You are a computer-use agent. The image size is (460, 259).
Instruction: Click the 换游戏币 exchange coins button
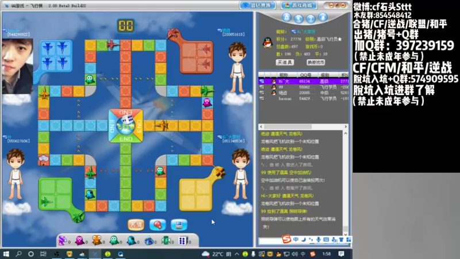pos(316,62)
